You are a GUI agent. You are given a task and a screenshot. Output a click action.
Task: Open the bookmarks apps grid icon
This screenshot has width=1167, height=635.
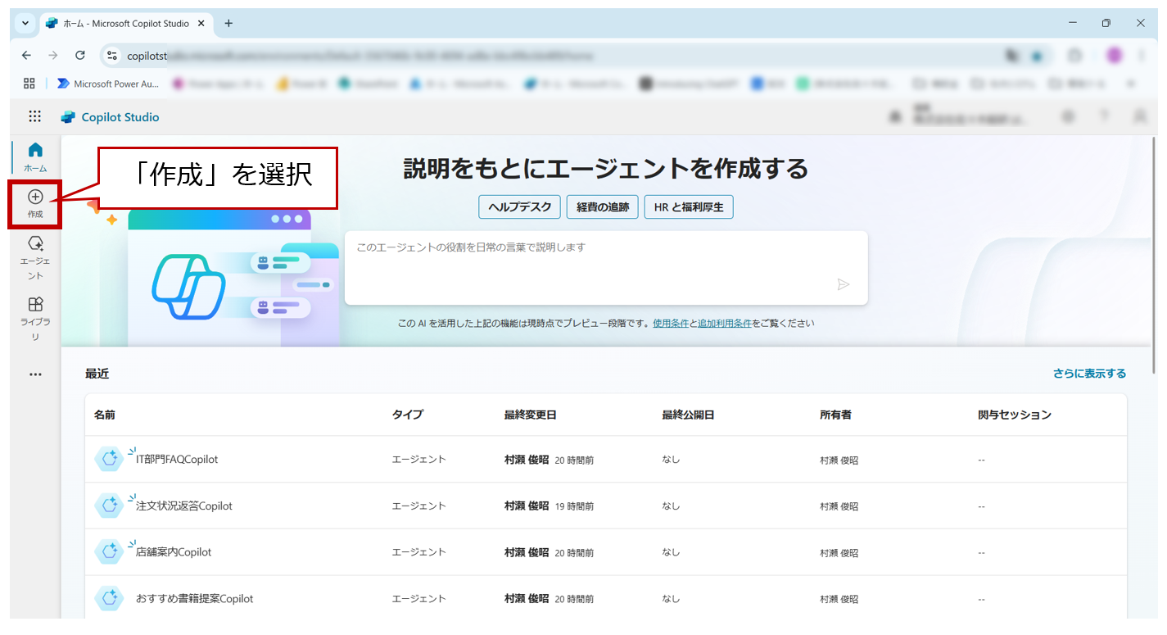[x=29, y=84]
